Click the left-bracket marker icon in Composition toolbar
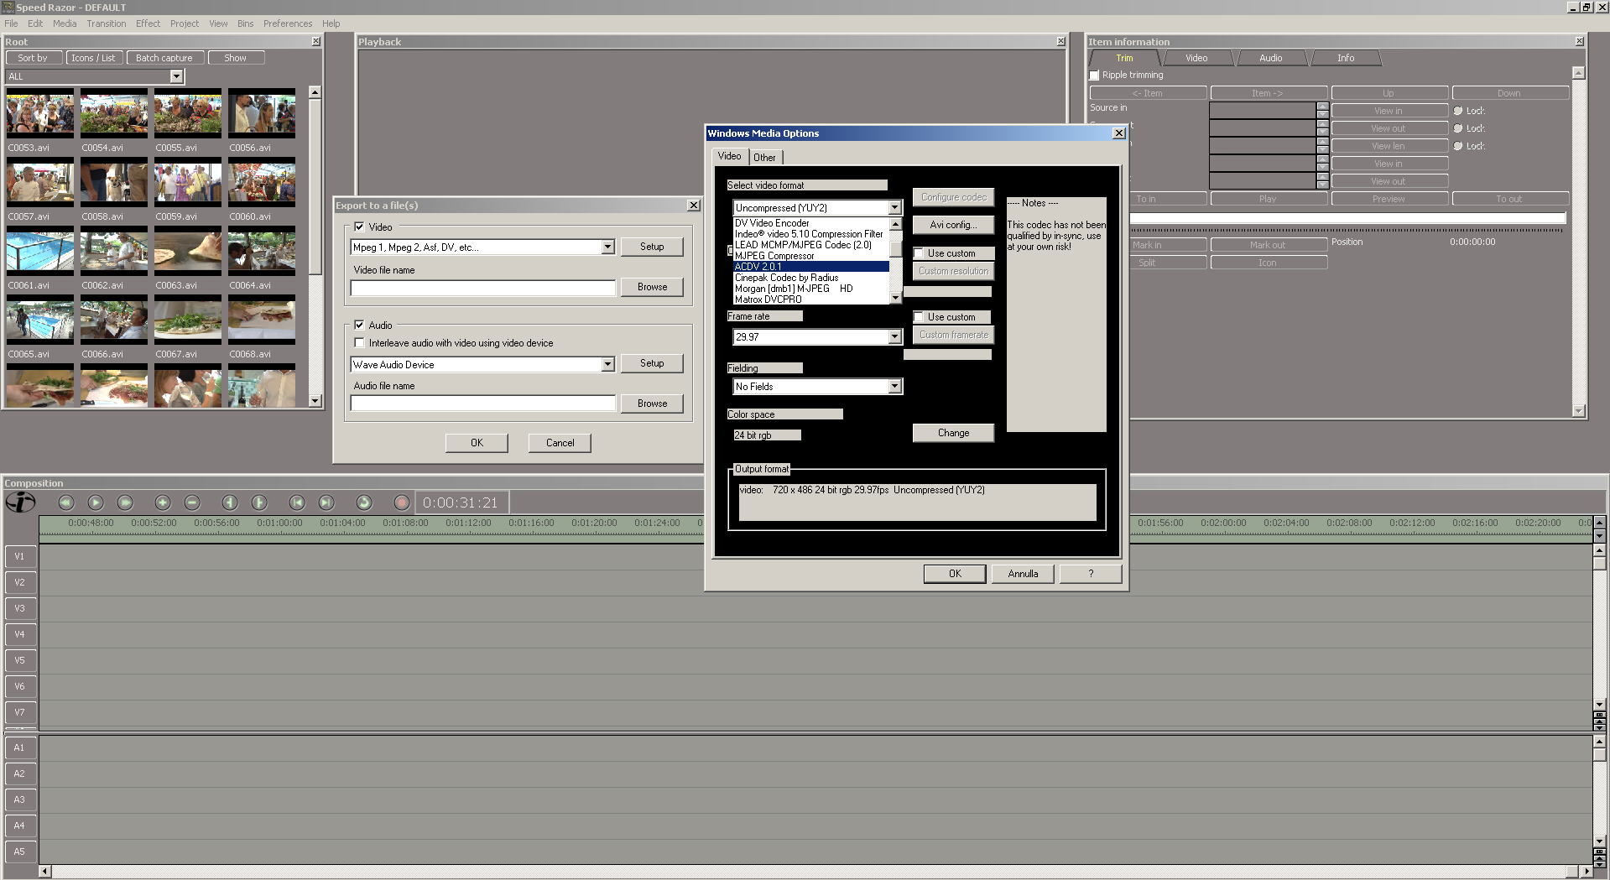The image size is (1610, 880). coord(230,502)
